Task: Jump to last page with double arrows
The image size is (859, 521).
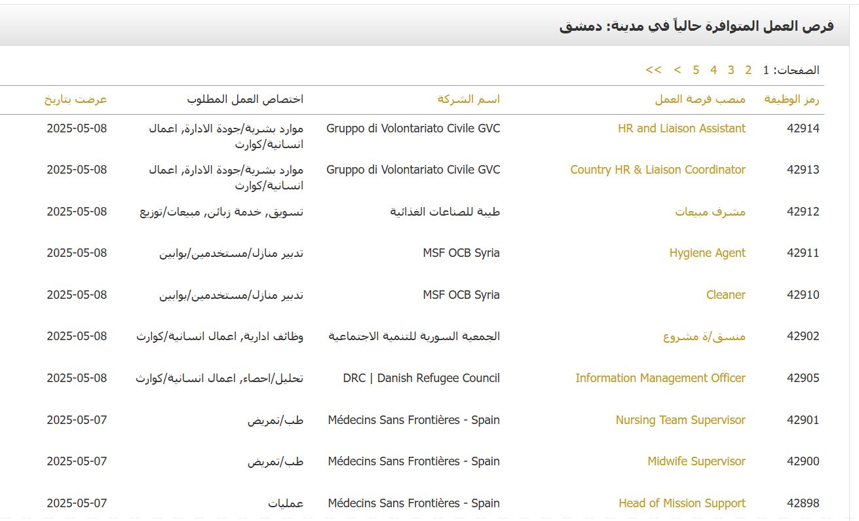Action: (653, 69)
